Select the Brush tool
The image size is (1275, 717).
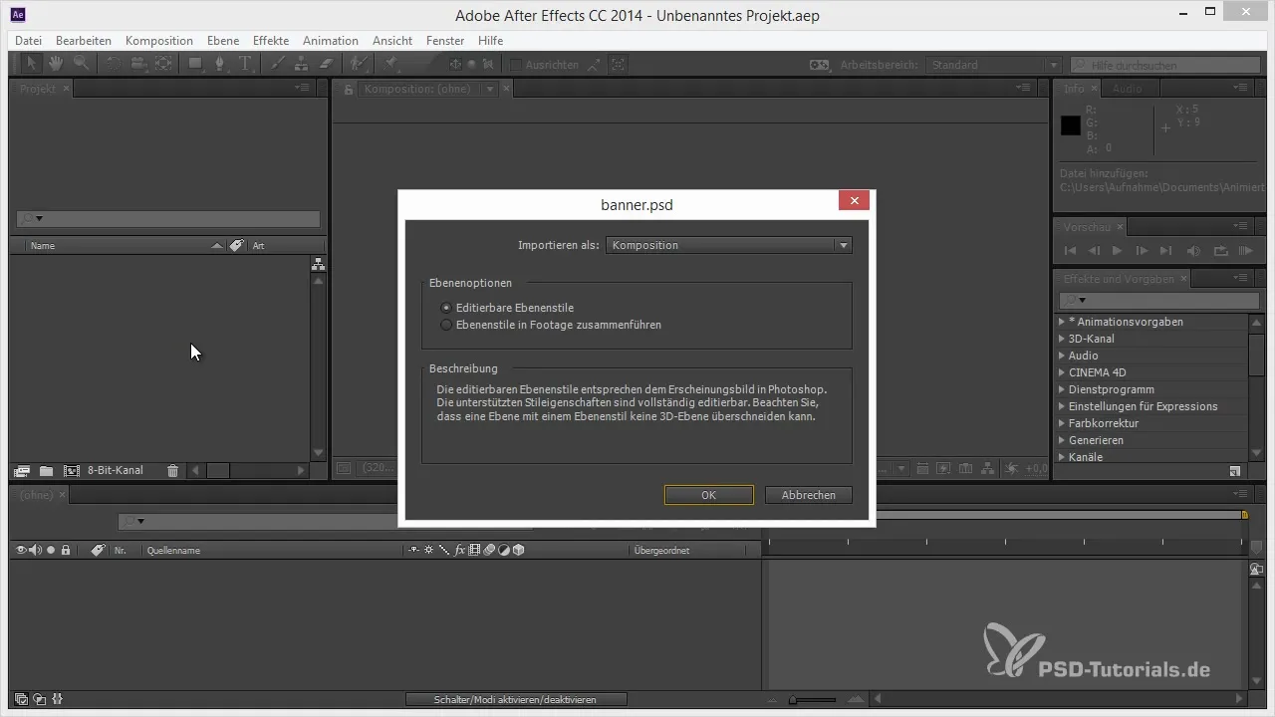click(278, 65)
